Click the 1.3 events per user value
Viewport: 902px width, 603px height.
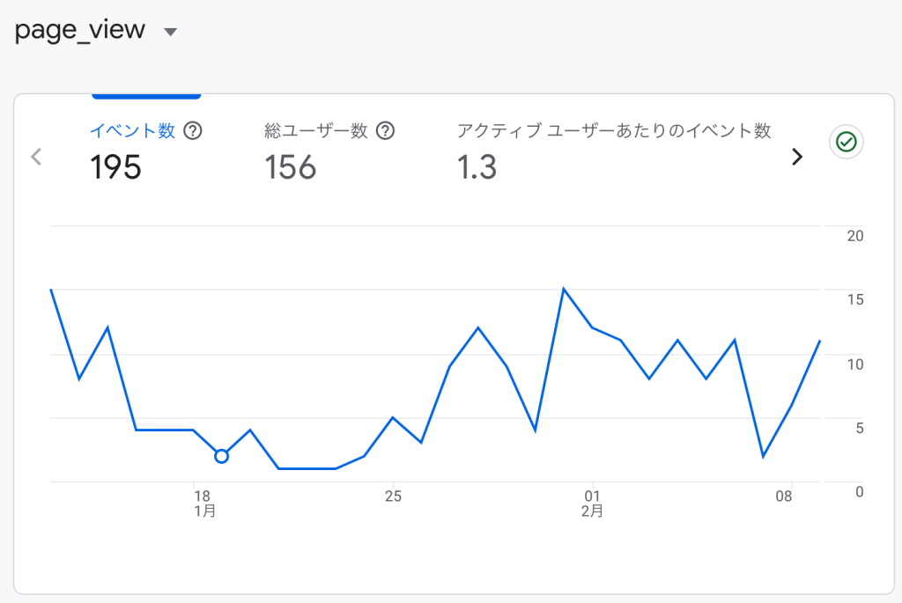click(477, 167)
